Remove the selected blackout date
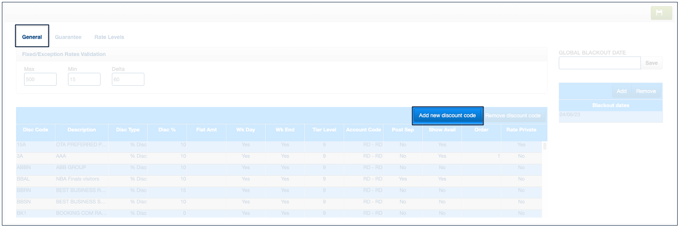 tap(646, 91)
